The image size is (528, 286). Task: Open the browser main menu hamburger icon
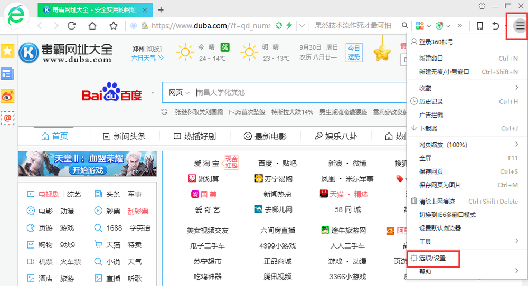tap(520, 25)
